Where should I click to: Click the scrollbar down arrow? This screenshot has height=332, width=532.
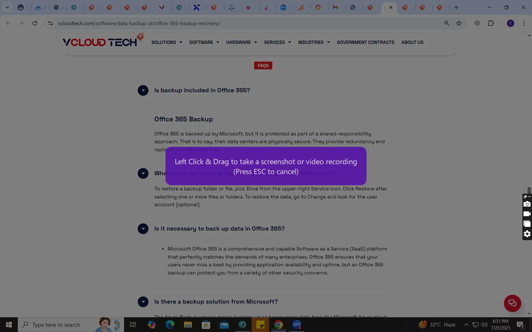tap(529, 314)
